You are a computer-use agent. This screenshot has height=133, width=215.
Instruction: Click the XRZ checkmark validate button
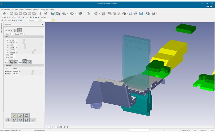[33, 120]
